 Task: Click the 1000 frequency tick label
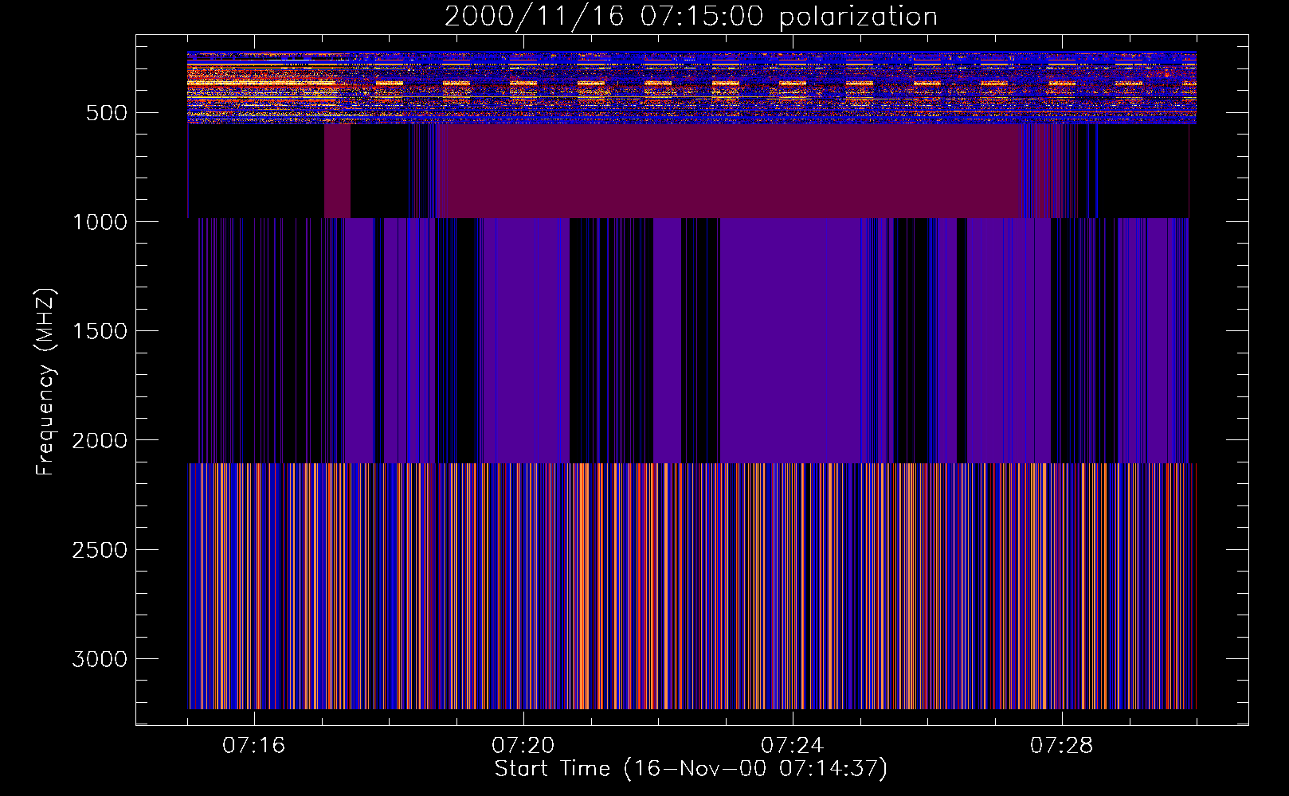100,222
